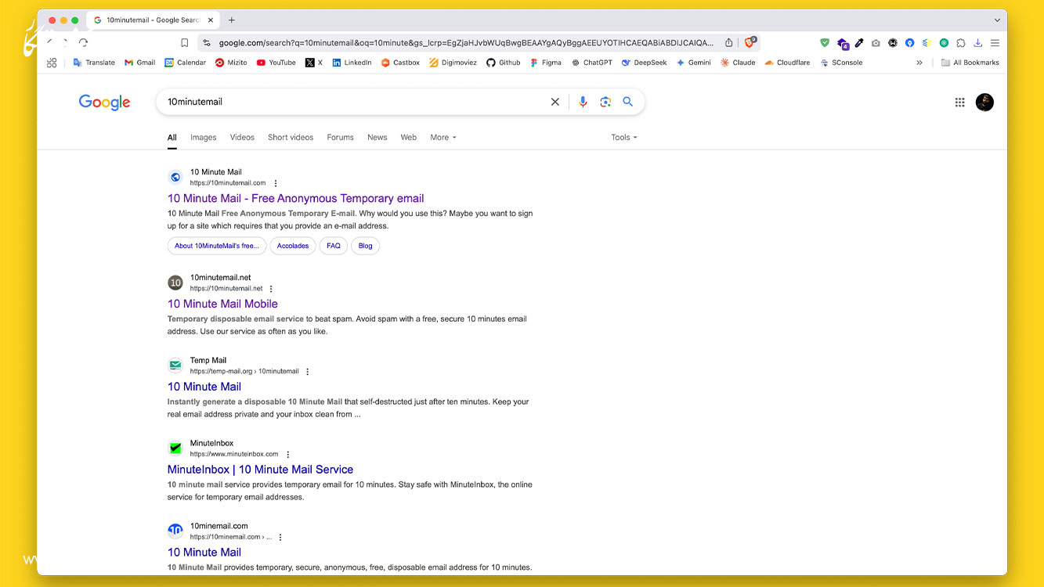
Task: Open the Cloudflare bookmark
Action: coord(788,63)
